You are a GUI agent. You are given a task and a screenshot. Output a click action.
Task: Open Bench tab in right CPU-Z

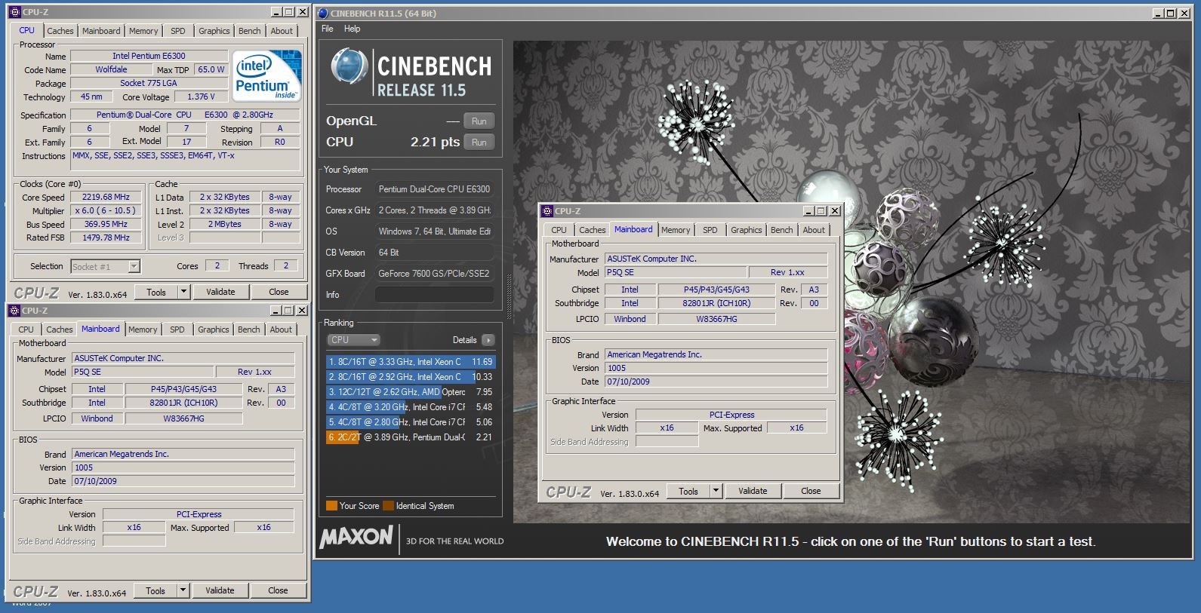[x=782, y=230]
